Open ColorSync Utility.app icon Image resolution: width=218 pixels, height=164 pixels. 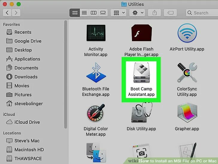[x=187, y=72]
